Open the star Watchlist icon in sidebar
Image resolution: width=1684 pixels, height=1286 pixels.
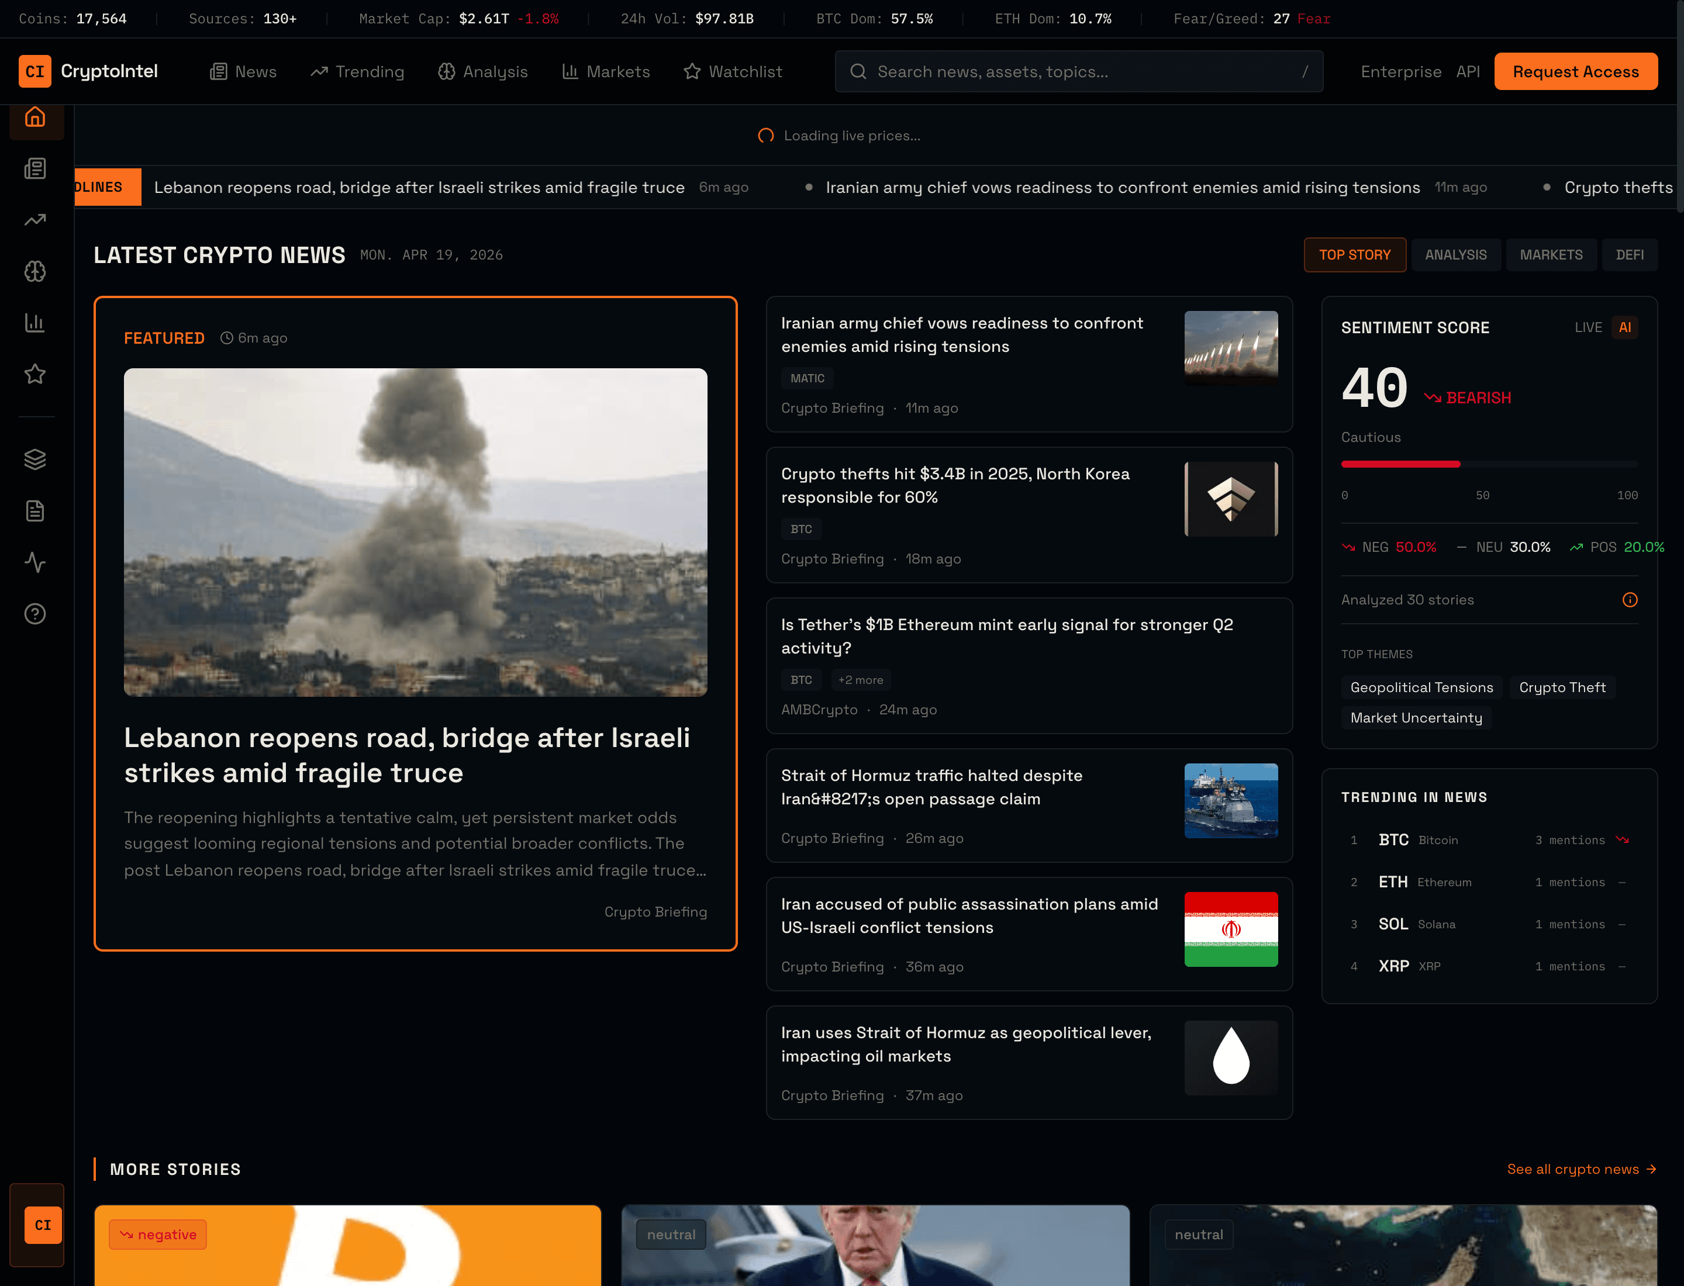35,374
